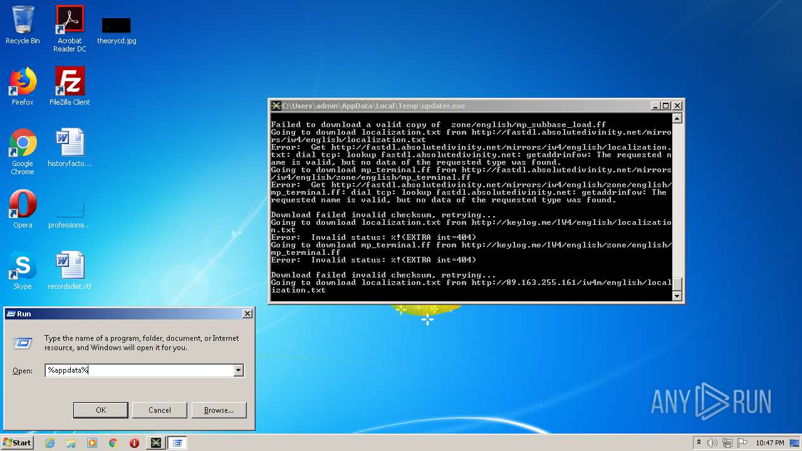802x451 pixels.
Task: Launch Google Chrome desktop shortcut
Action: tap(23, 152)
